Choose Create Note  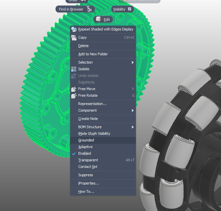point(103,119)
